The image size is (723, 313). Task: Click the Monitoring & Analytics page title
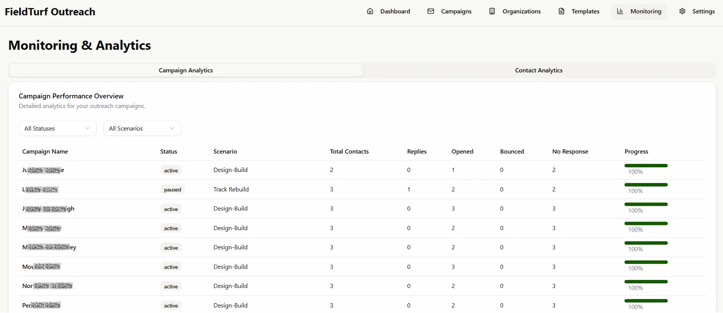coord(79,45)
